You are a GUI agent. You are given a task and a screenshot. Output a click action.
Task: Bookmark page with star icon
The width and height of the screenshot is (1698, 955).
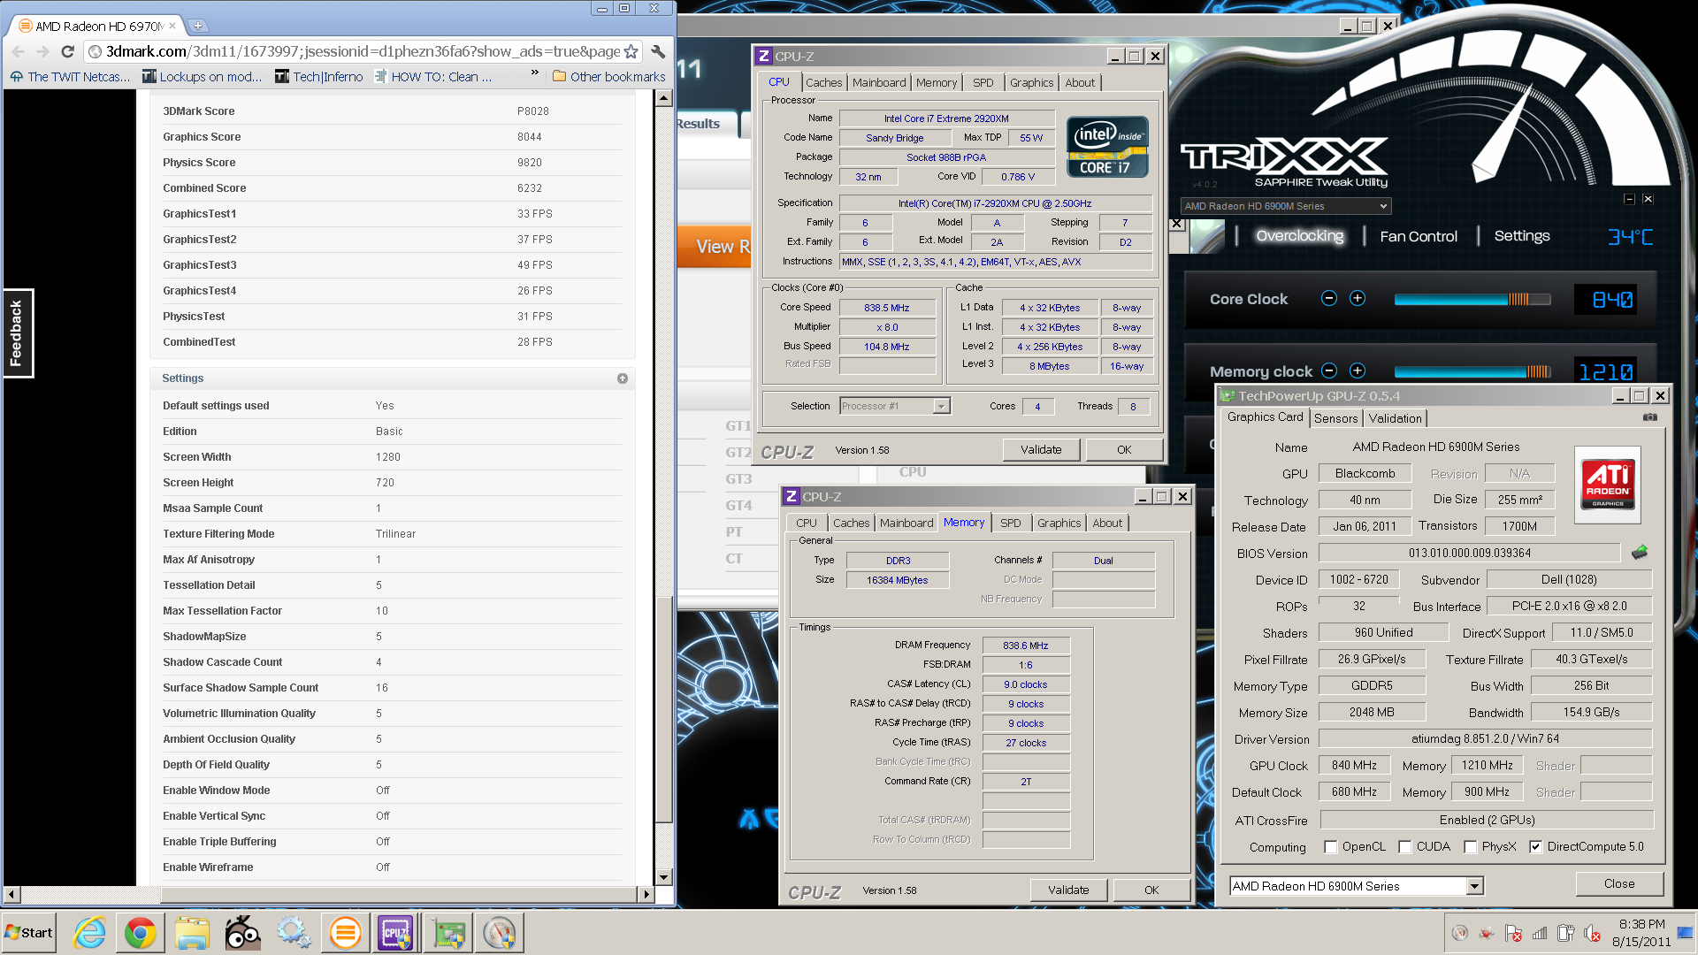click(x=631, y=51)
